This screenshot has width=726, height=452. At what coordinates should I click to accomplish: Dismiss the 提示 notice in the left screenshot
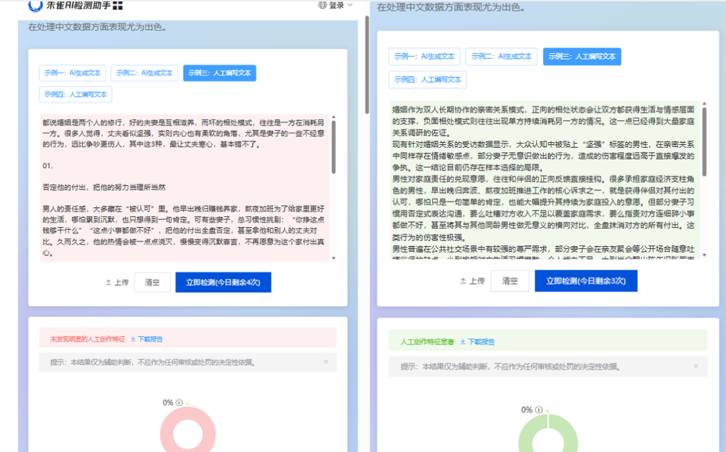click(x=326, y=362)
